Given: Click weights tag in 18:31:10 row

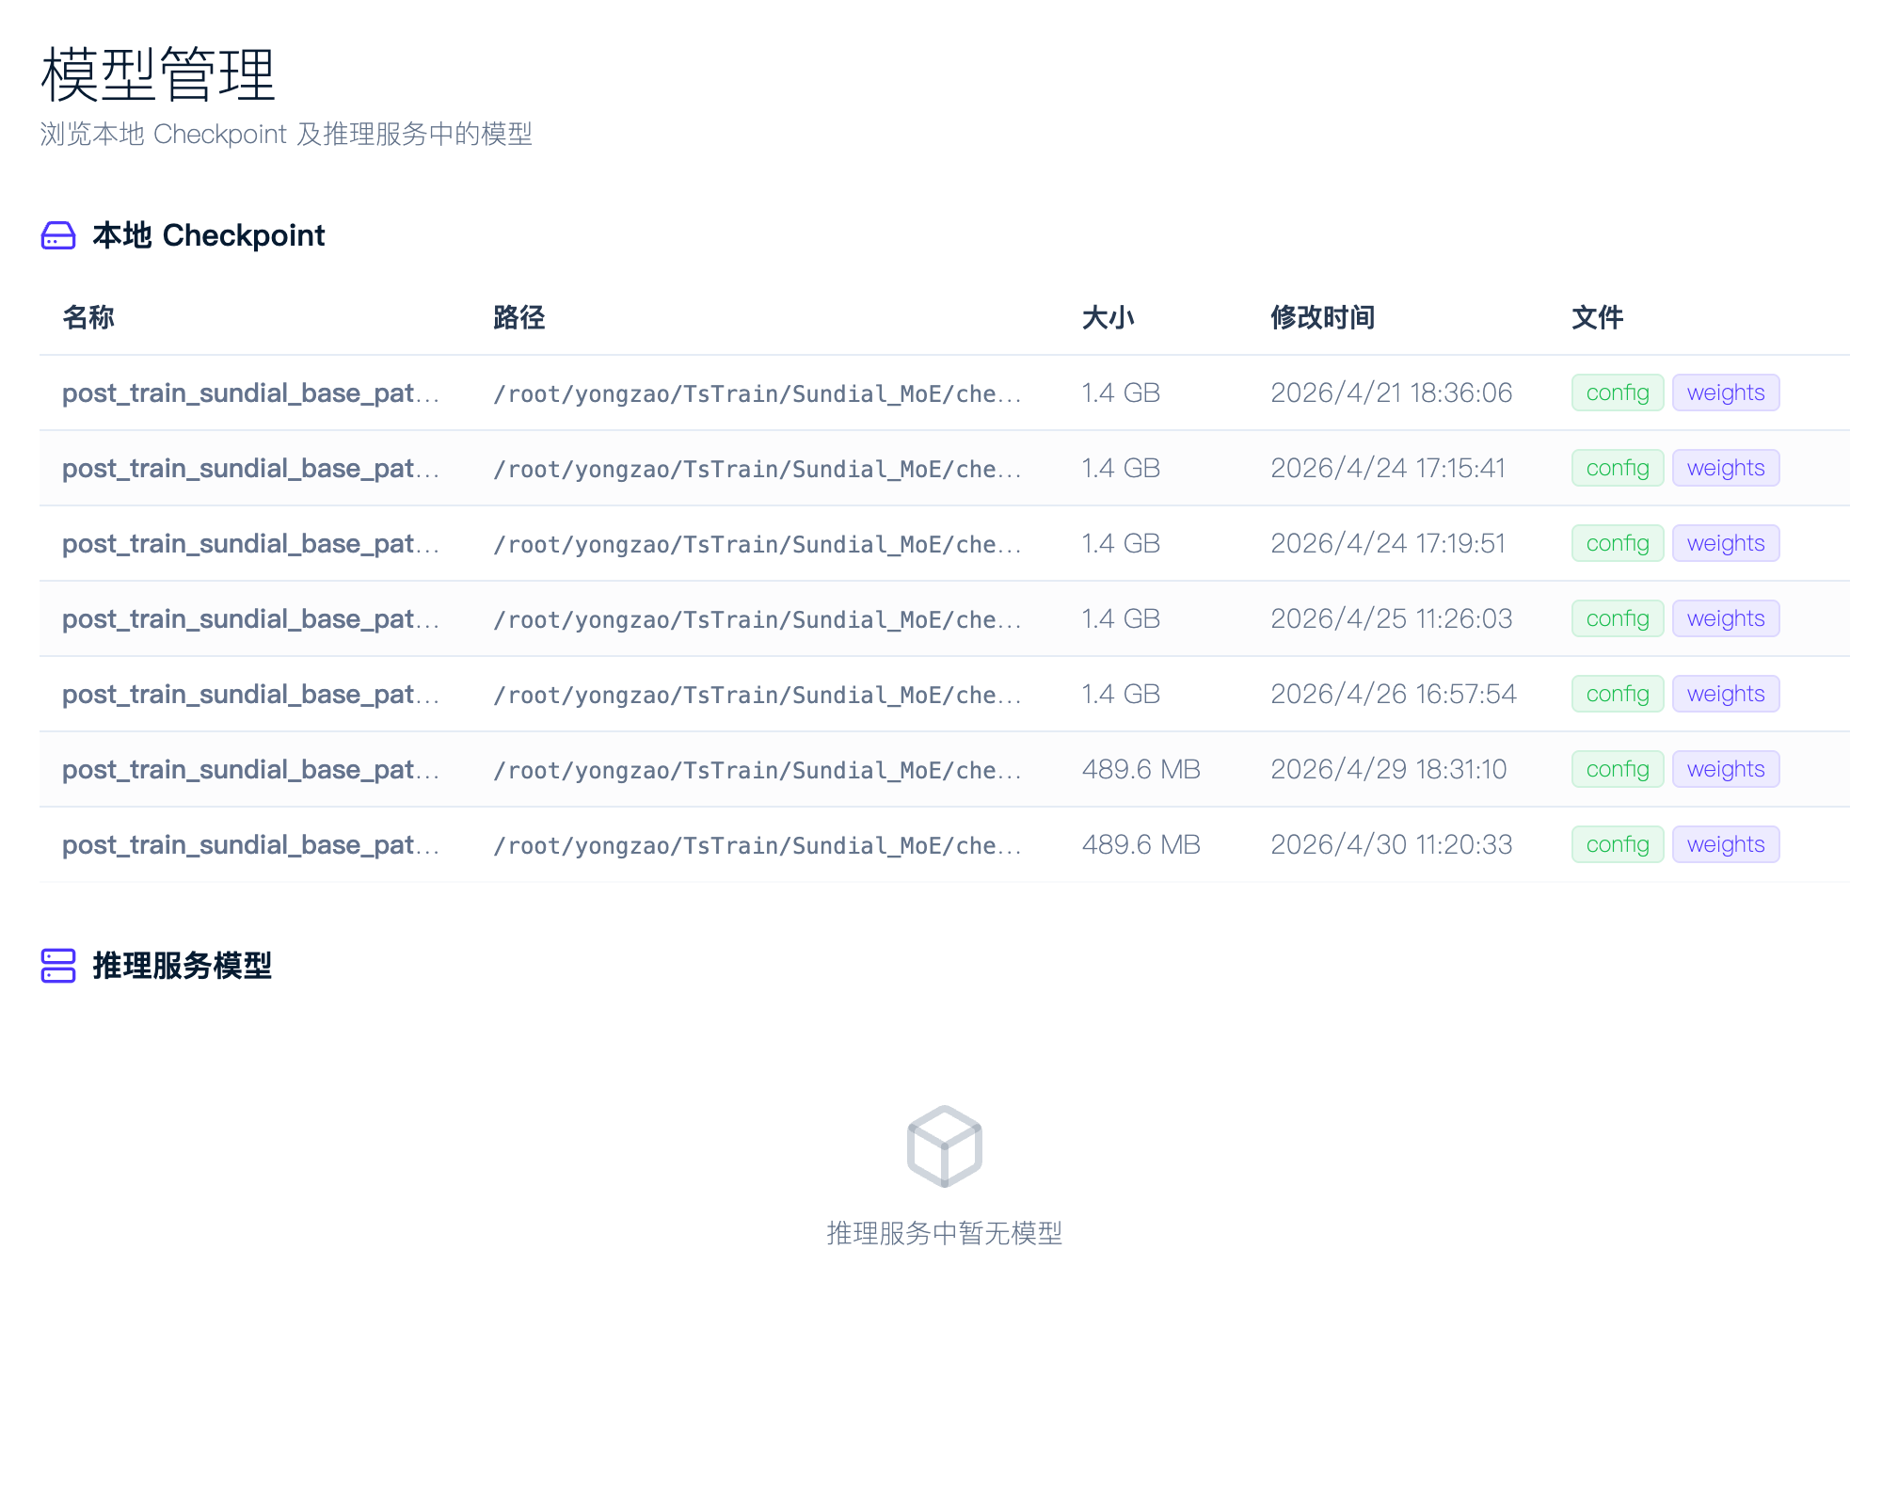Looking at the screenshot, I should coord(1726,769).
